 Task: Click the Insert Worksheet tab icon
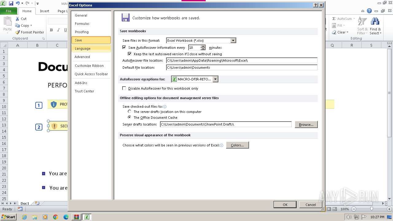(x=37, y=203)
